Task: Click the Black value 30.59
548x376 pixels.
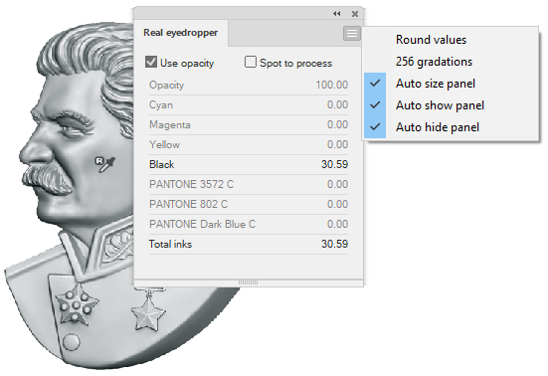Action: tap(334, 164)
